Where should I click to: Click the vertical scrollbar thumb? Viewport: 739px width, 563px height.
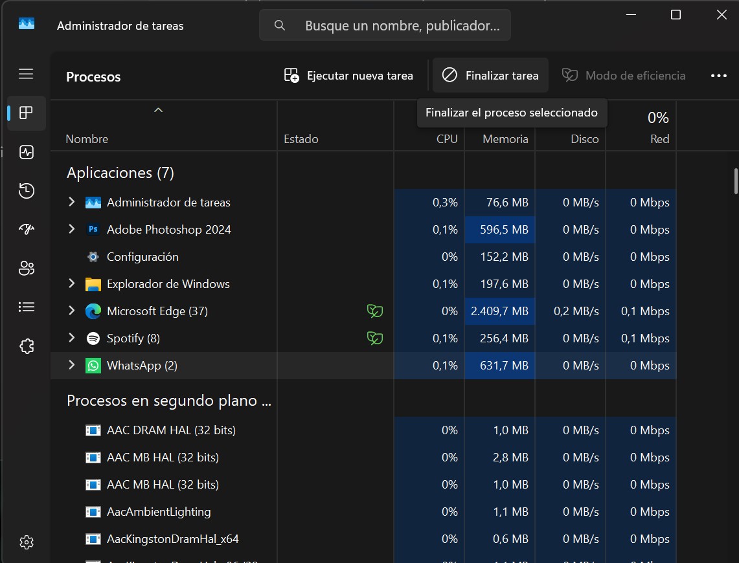click(x=736, y=181)
